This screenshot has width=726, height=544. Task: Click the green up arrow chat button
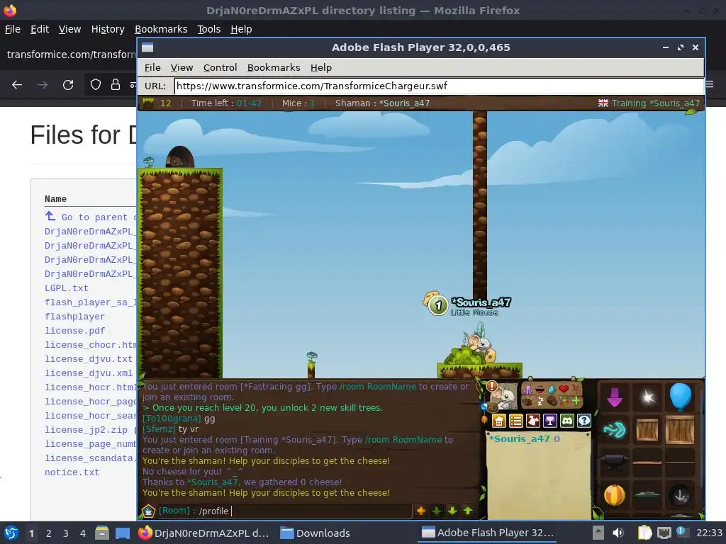coord(468,511)
